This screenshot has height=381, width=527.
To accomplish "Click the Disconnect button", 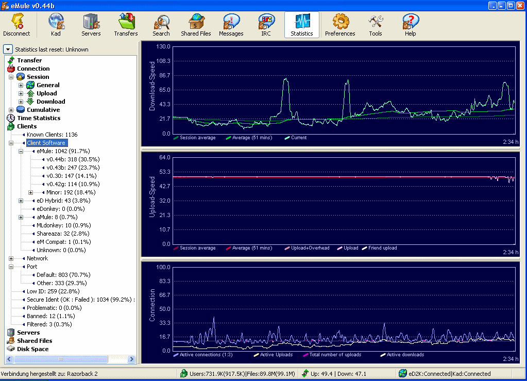I will pos(18,24).
